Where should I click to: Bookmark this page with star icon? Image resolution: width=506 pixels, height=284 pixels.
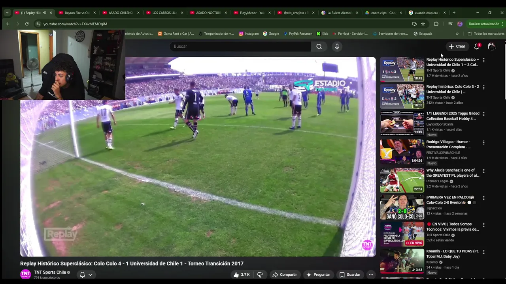[423, 24]
